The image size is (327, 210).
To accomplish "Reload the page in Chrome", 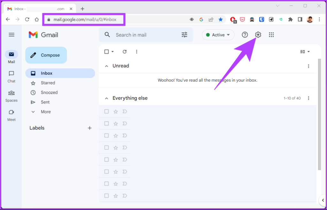I will click(x=27, y=19).
